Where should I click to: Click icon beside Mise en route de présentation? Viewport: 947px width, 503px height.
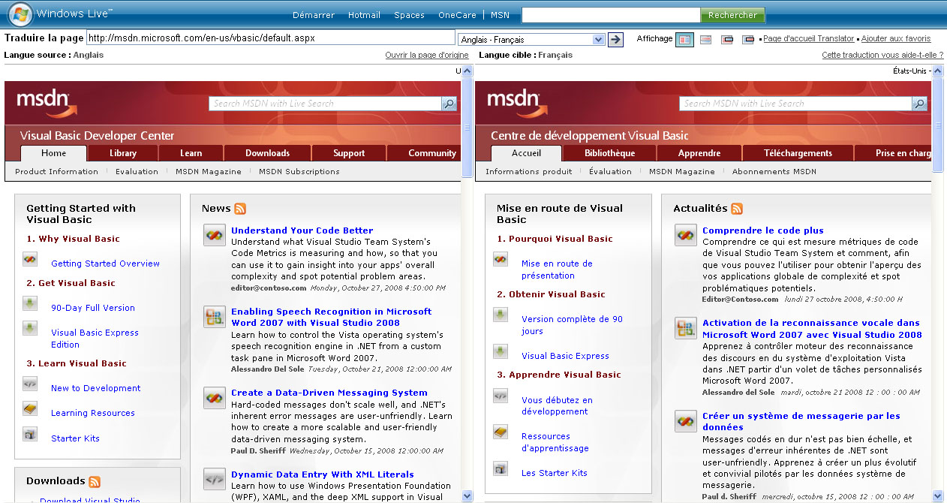(501, 260)
